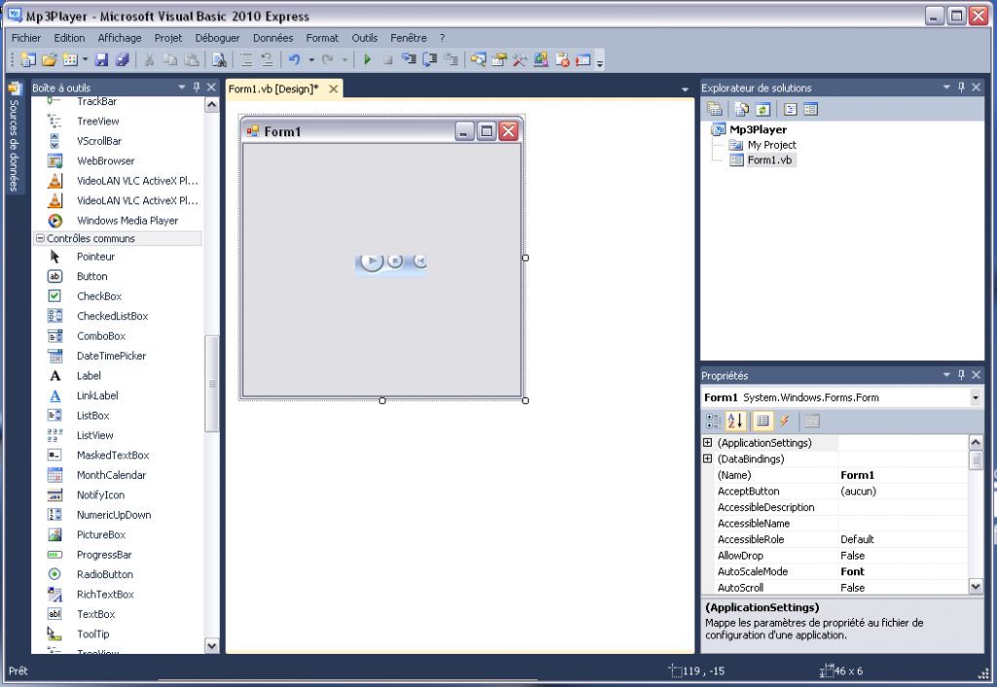Select My Project in the Solution Explorer

pos(771,145)
